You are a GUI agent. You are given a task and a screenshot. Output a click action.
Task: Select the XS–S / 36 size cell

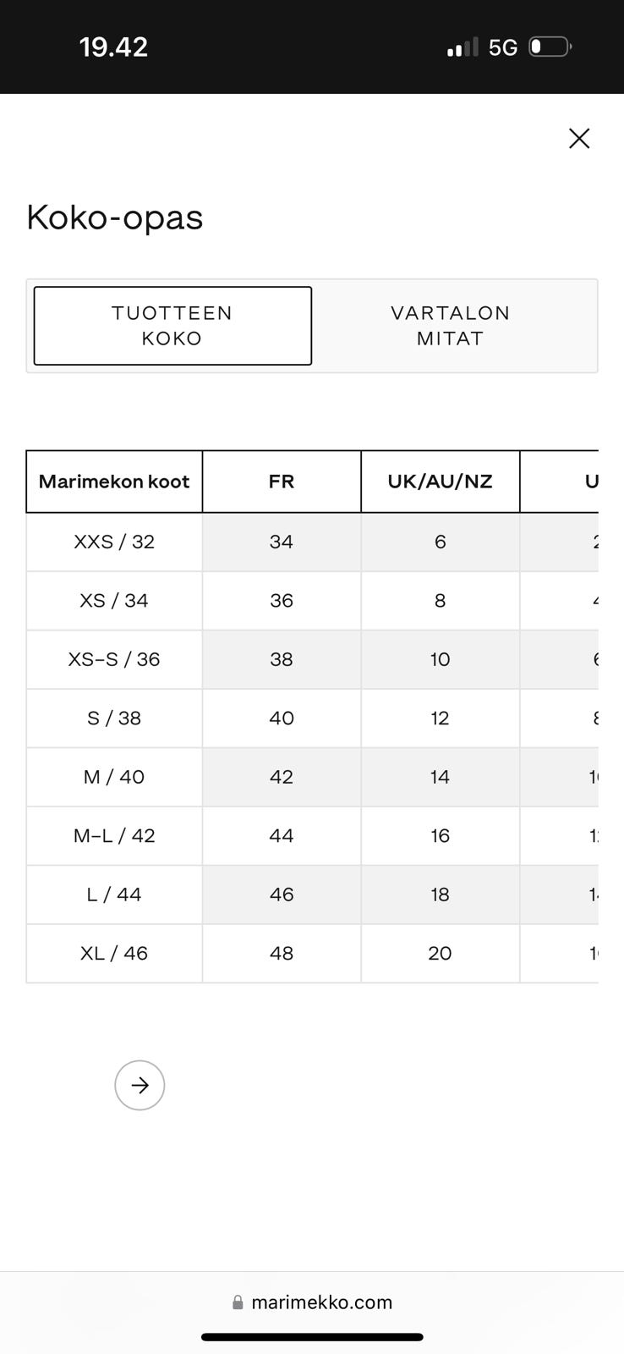point(114,659)
